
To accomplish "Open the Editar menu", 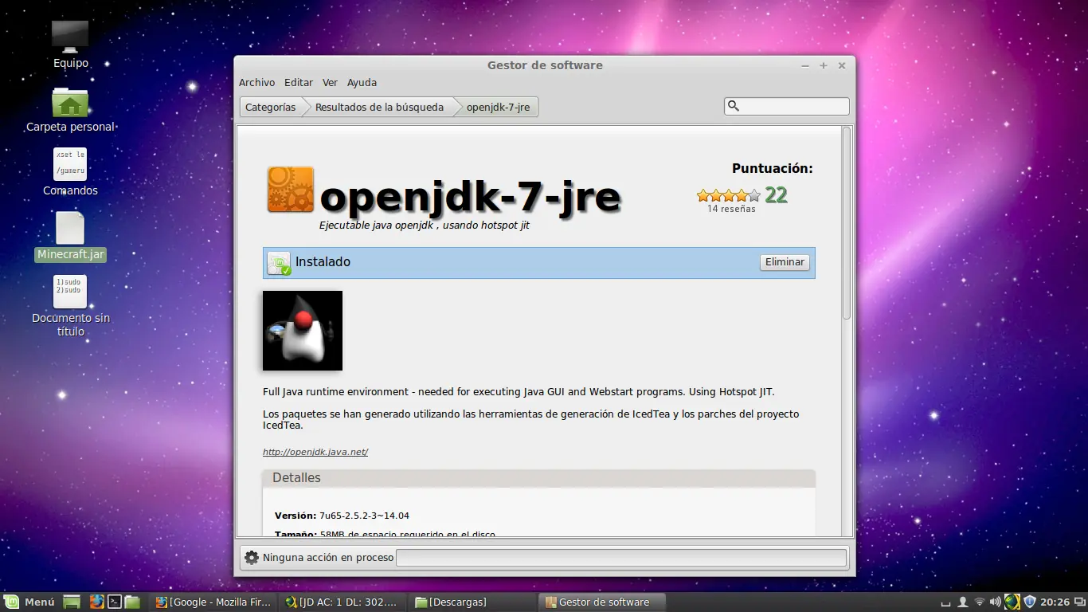I will point(299,82).
